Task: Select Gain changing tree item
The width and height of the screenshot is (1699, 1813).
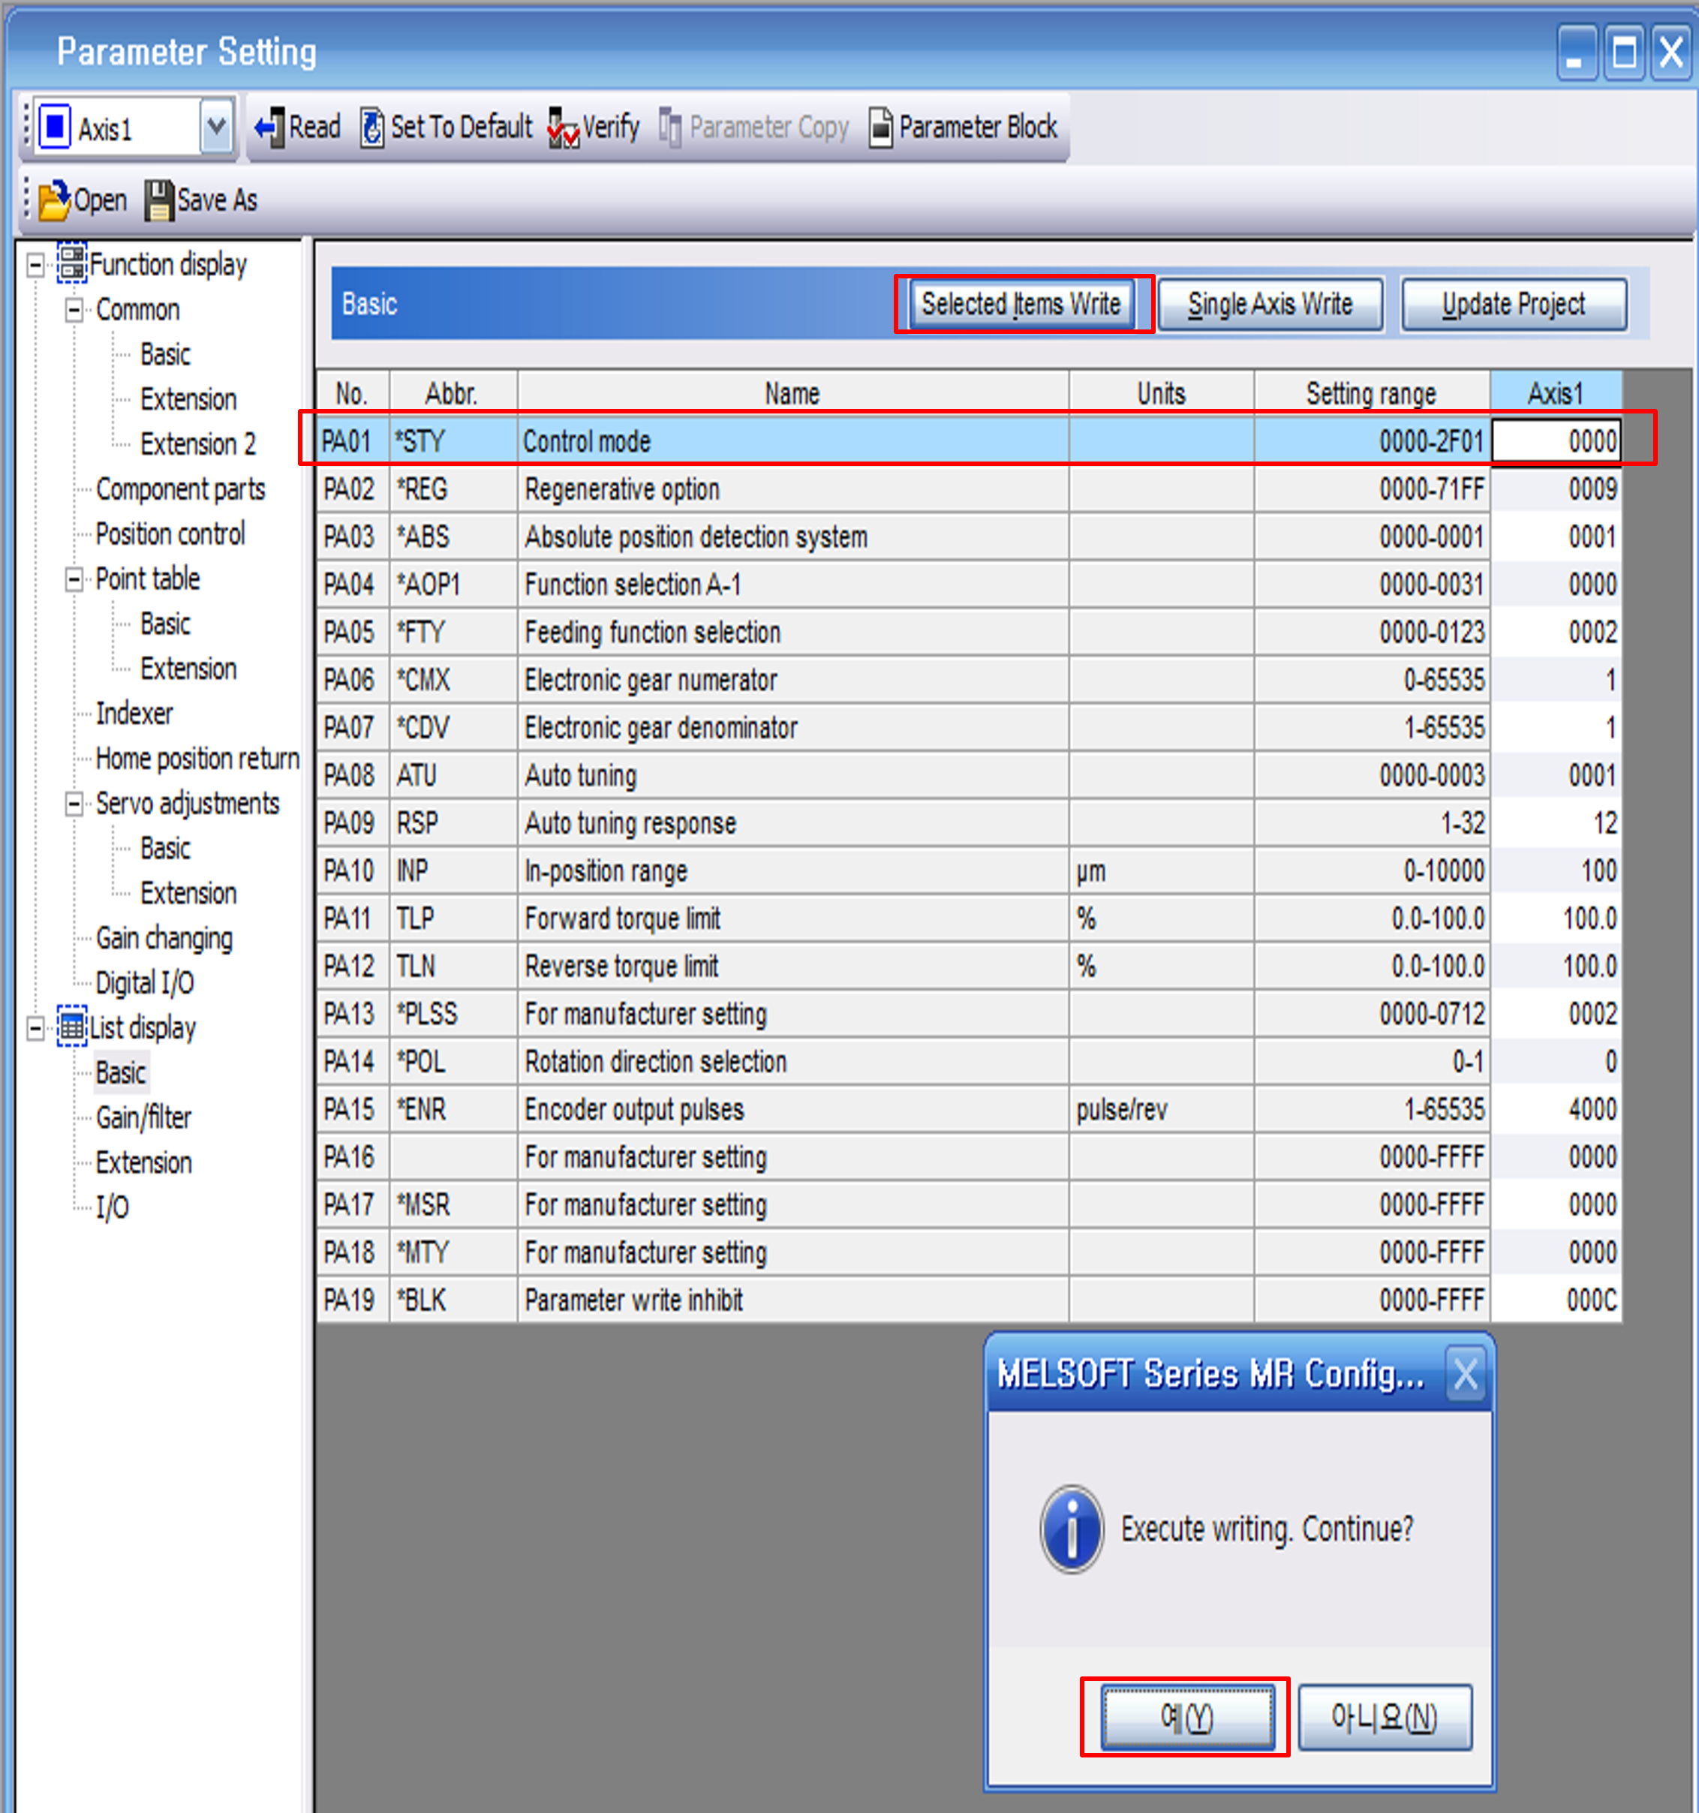Action: tap(164, 939)
